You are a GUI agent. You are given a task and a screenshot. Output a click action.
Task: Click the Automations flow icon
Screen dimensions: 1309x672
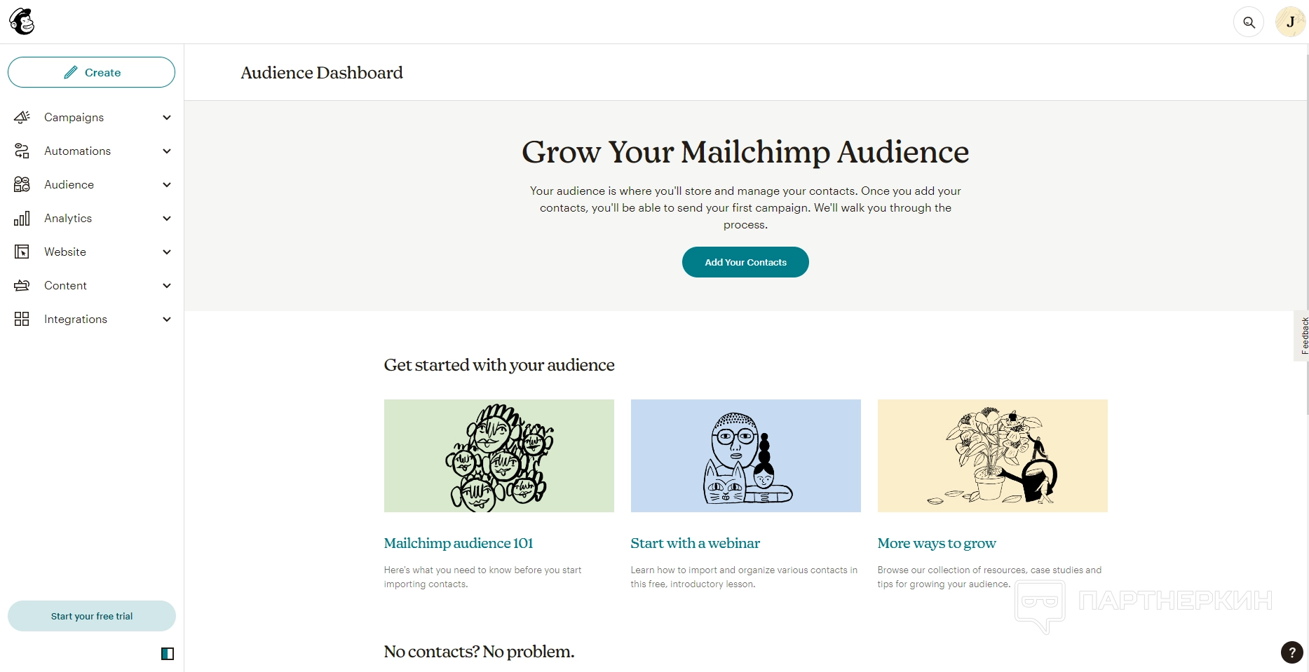(x=22, y=151)
